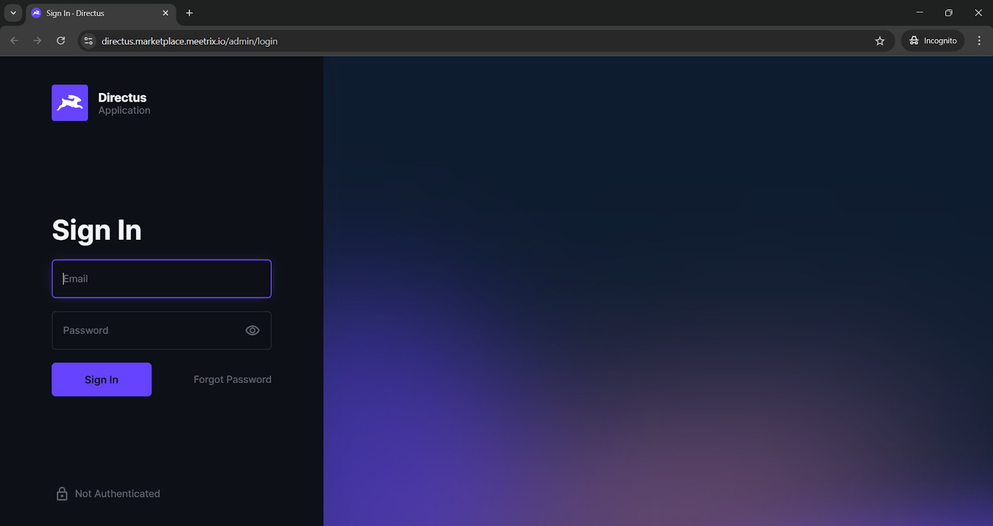This screenshot has height=526, width=993.
Task: Open a new browser tab
Action: coord(189,13)
